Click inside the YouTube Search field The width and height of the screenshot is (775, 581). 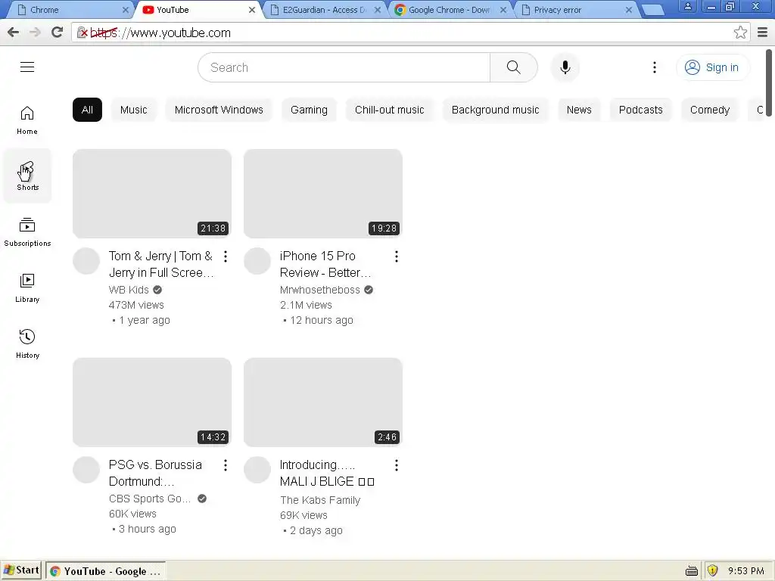pos(344,67)
